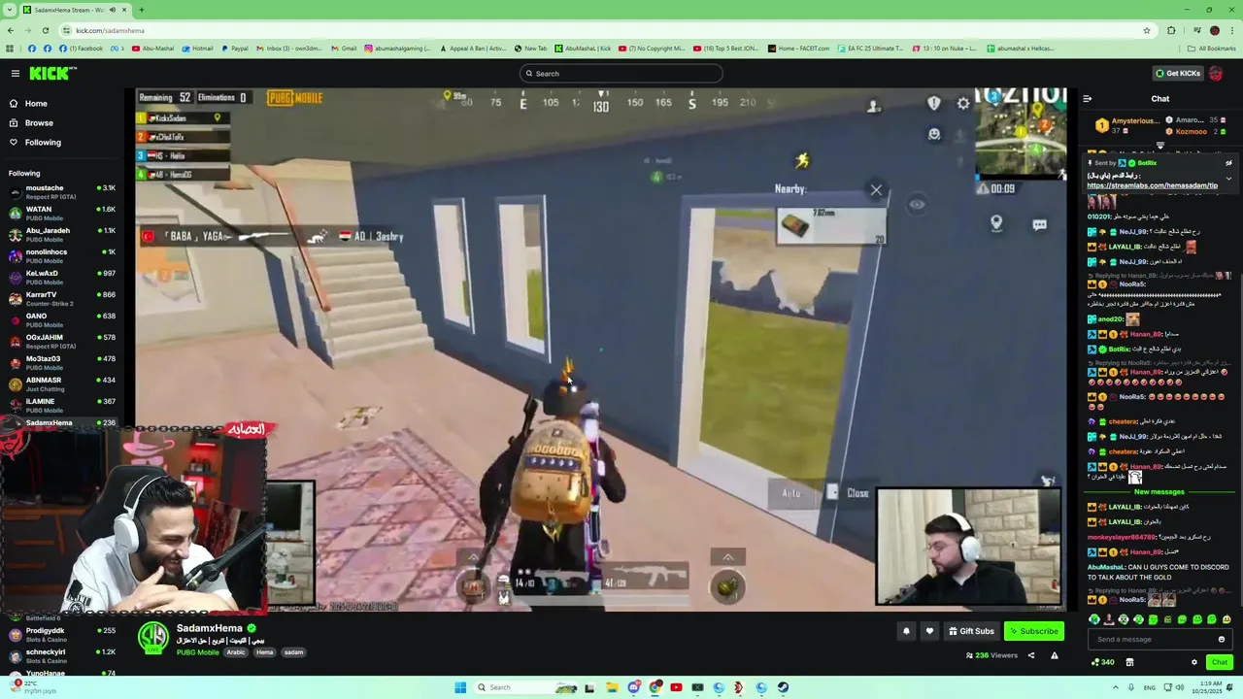Report stream warning icon
1243x699 pixels.
pyautogui.click(x=1054, y=655)
